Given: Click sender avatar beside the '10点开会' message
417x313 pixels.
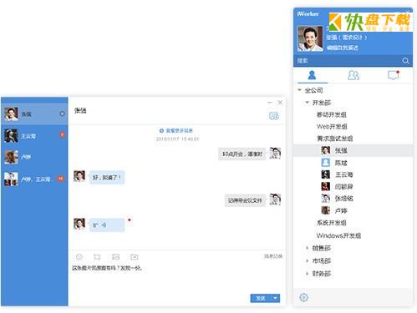Looking at the screenshot, I should [275, 153].
